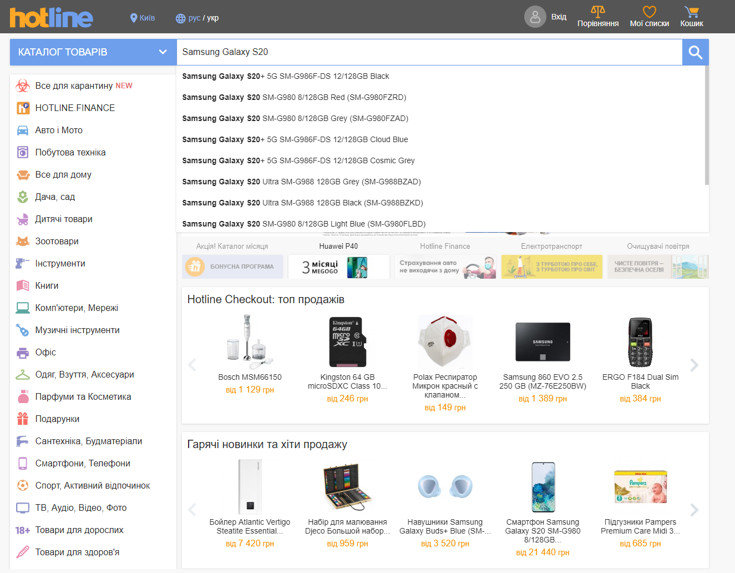This screenshot has width=735, height=573.
Task: Switch site language to рус
Action: coord(194,18)
